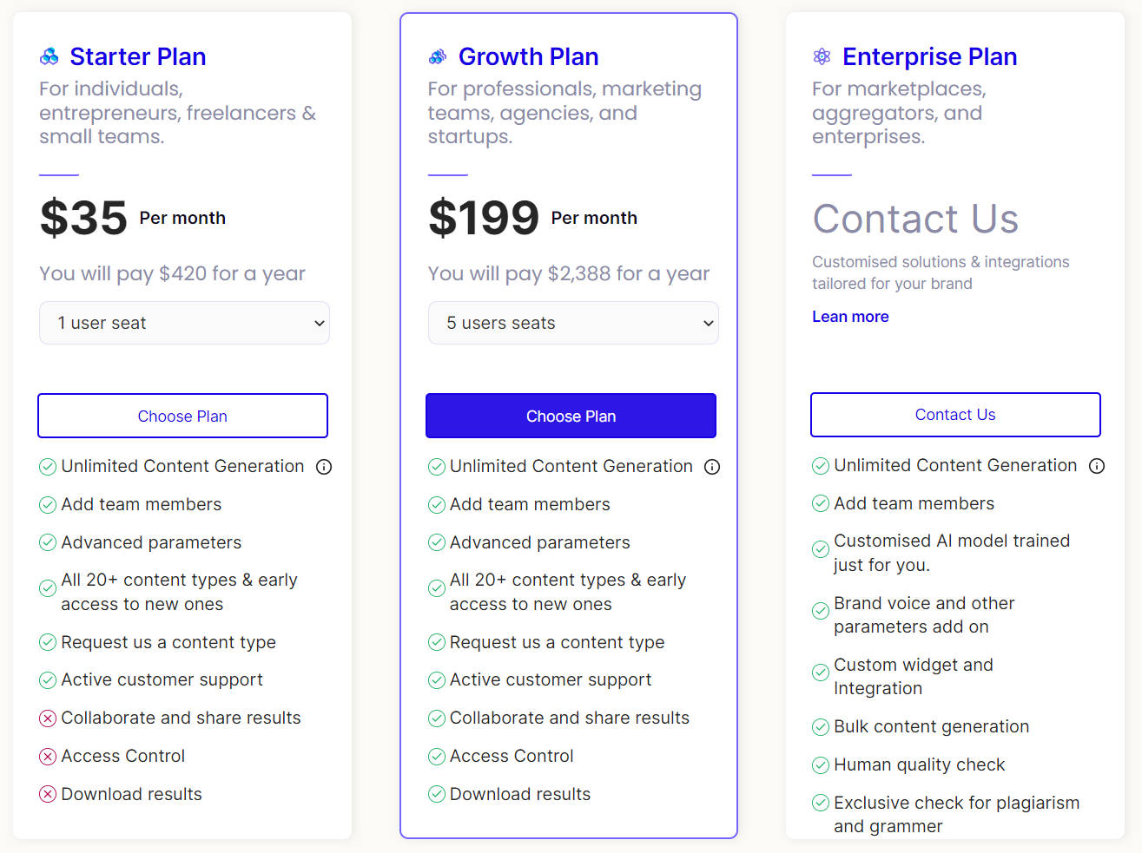Click red cross icon next to Starter Access Control
This screenshot has width=1142, height=853.
[48, 757]
